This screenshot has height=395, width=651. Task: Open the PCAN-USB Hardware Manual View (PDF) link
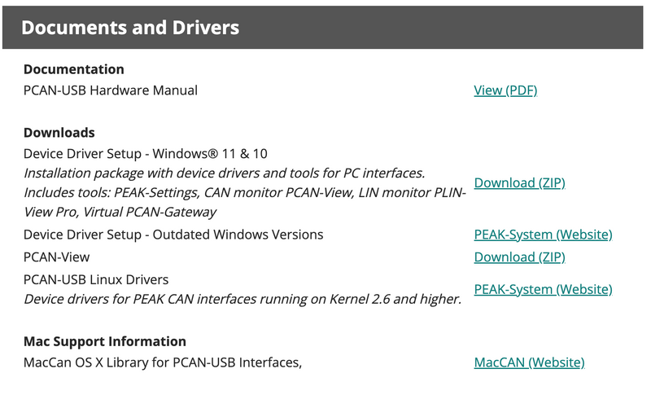pyautogui.click(x=505, y=90)
